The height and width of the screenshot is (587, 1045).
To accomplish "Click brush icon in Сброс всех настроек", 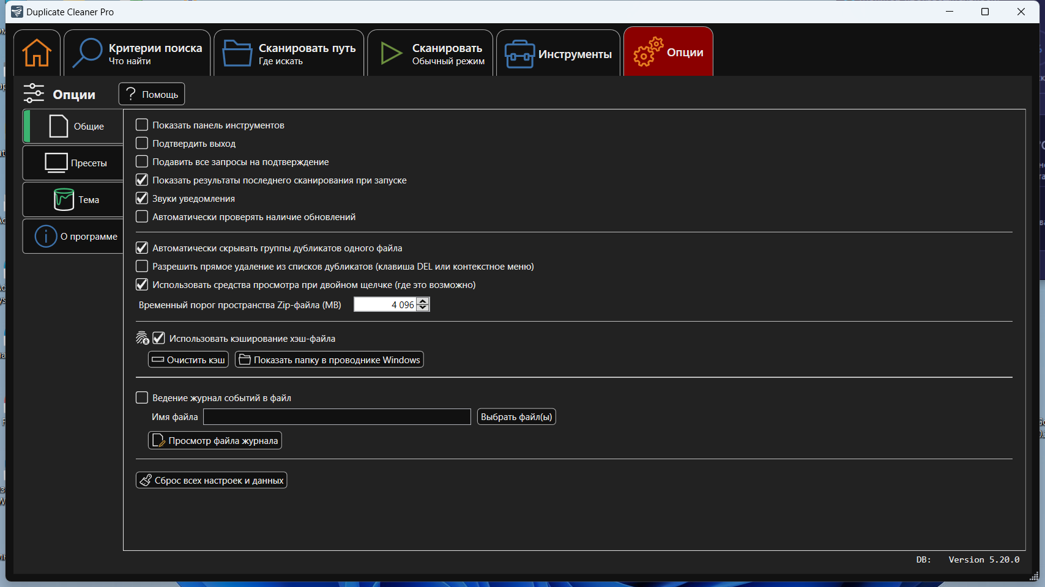I will click(x=146, y=480).
